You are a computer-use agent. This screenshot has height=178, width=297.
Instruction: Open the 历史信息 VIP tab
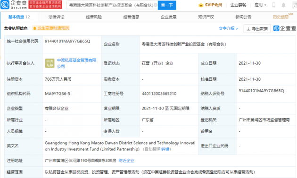pos(282,17)
